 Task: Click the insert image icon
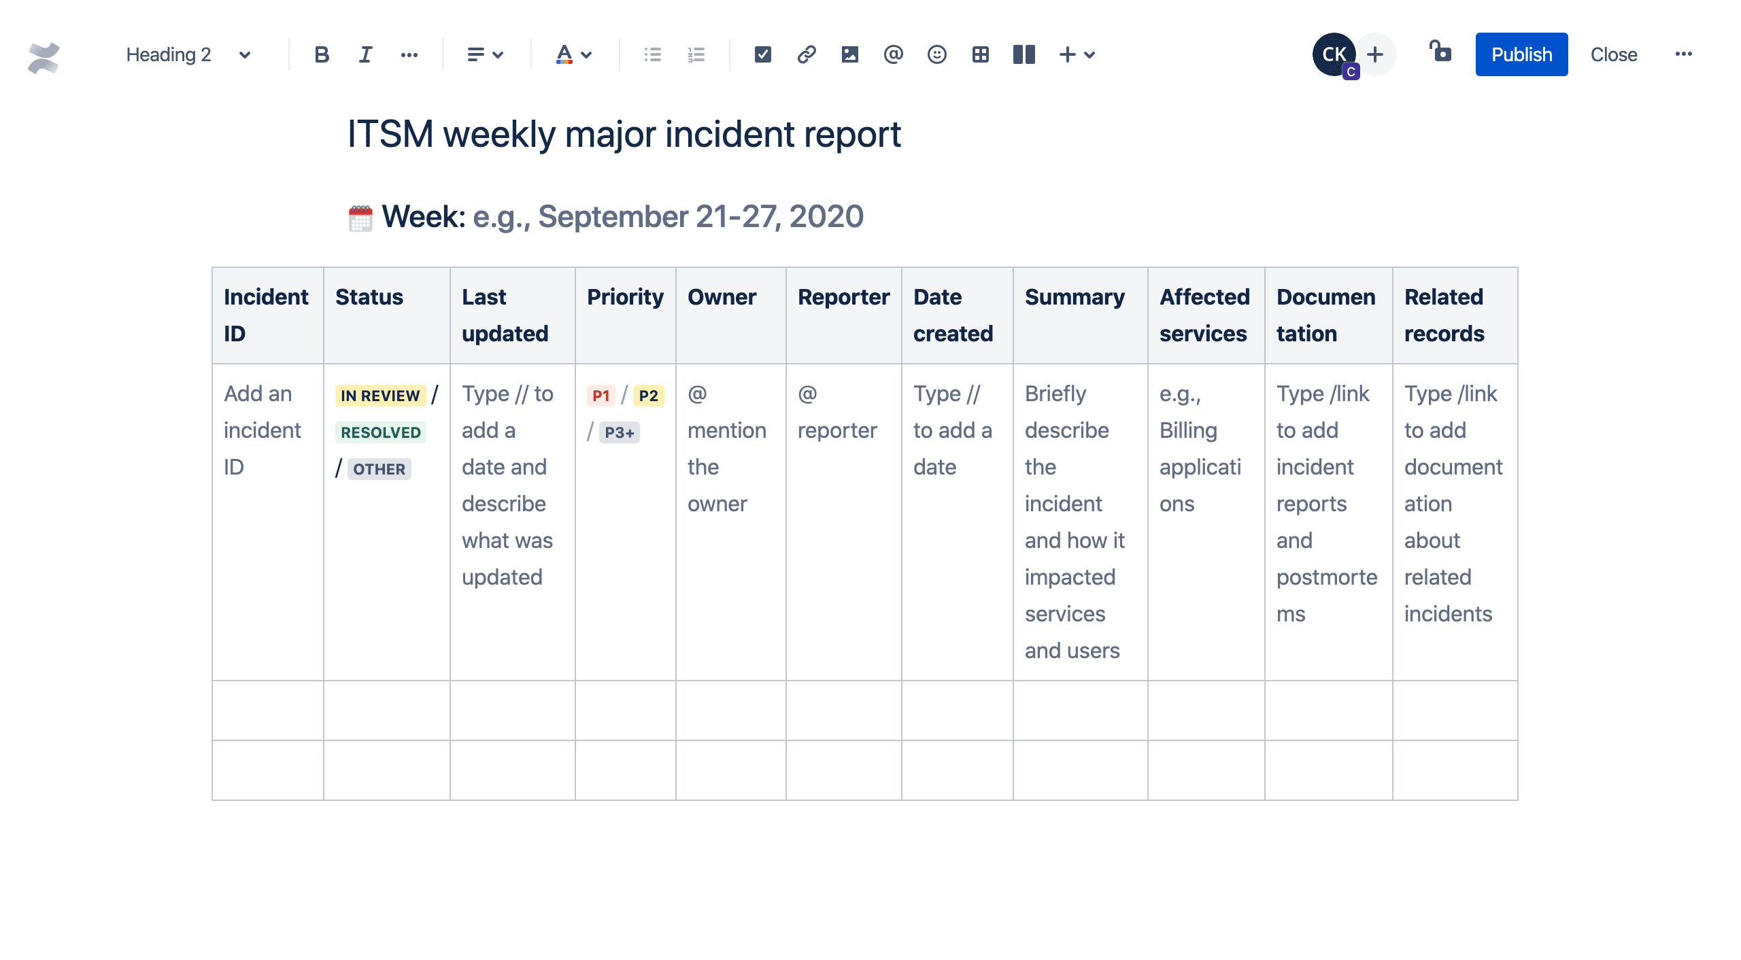[849, 54]
